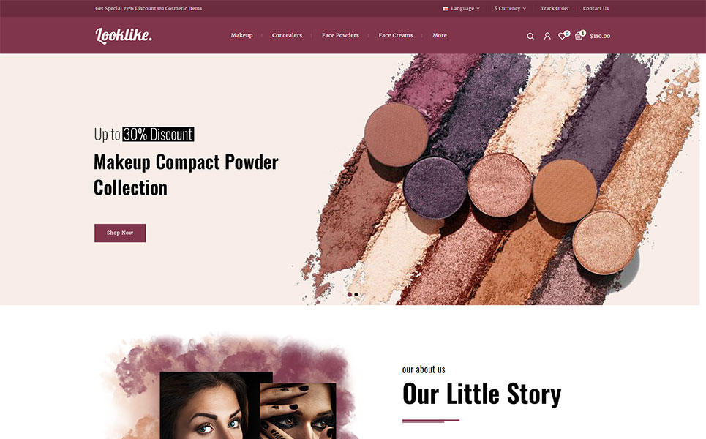Screen dimensions: 706x439
Task: Click the Shop Now button
Action: [120, 233]
